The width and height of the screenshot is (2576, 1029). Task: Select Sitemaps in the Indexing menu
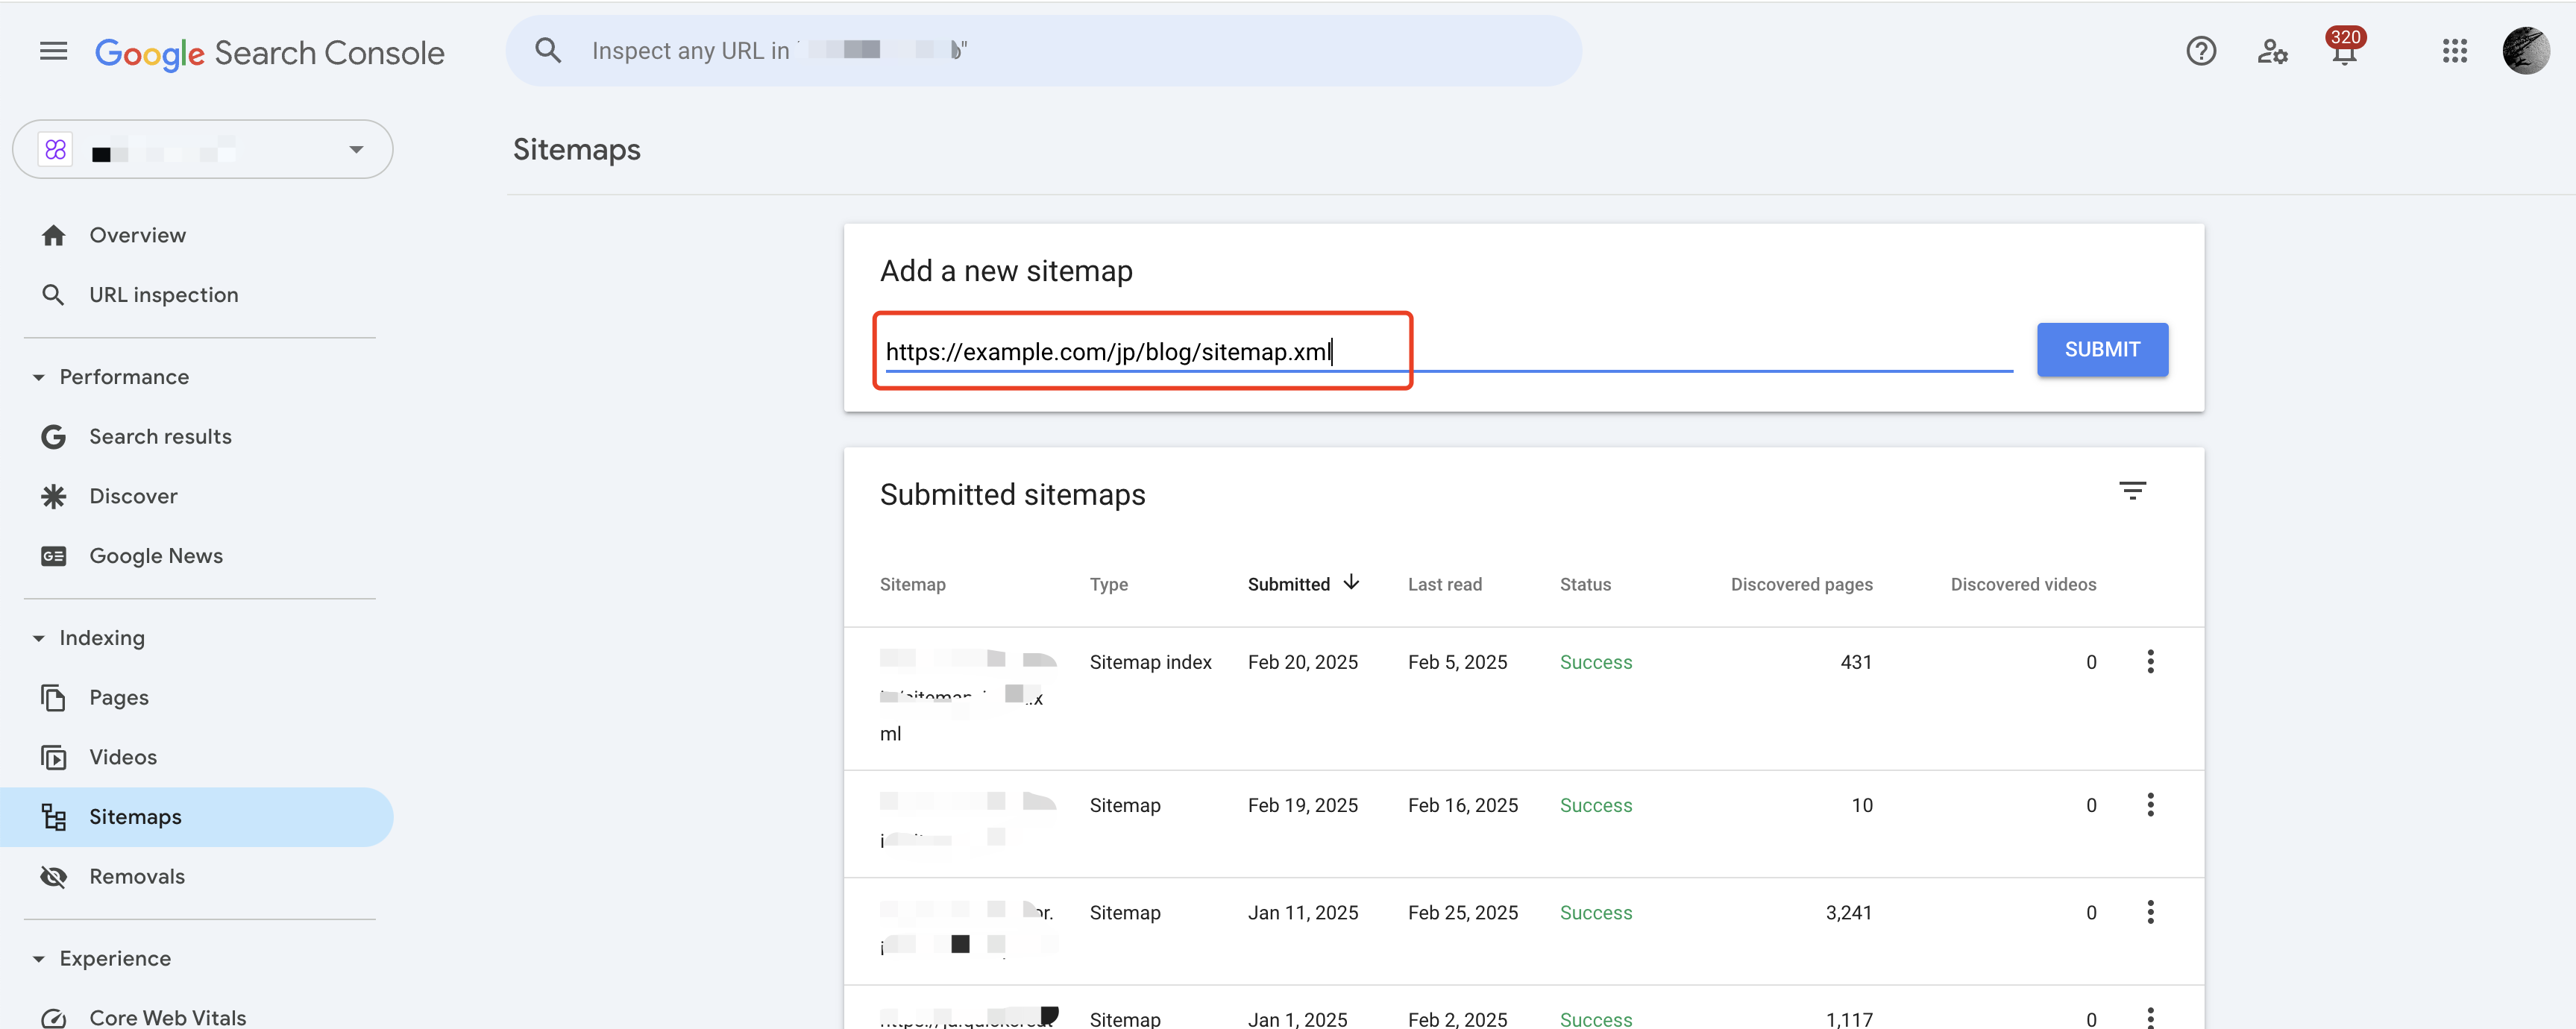coord(135,815)
